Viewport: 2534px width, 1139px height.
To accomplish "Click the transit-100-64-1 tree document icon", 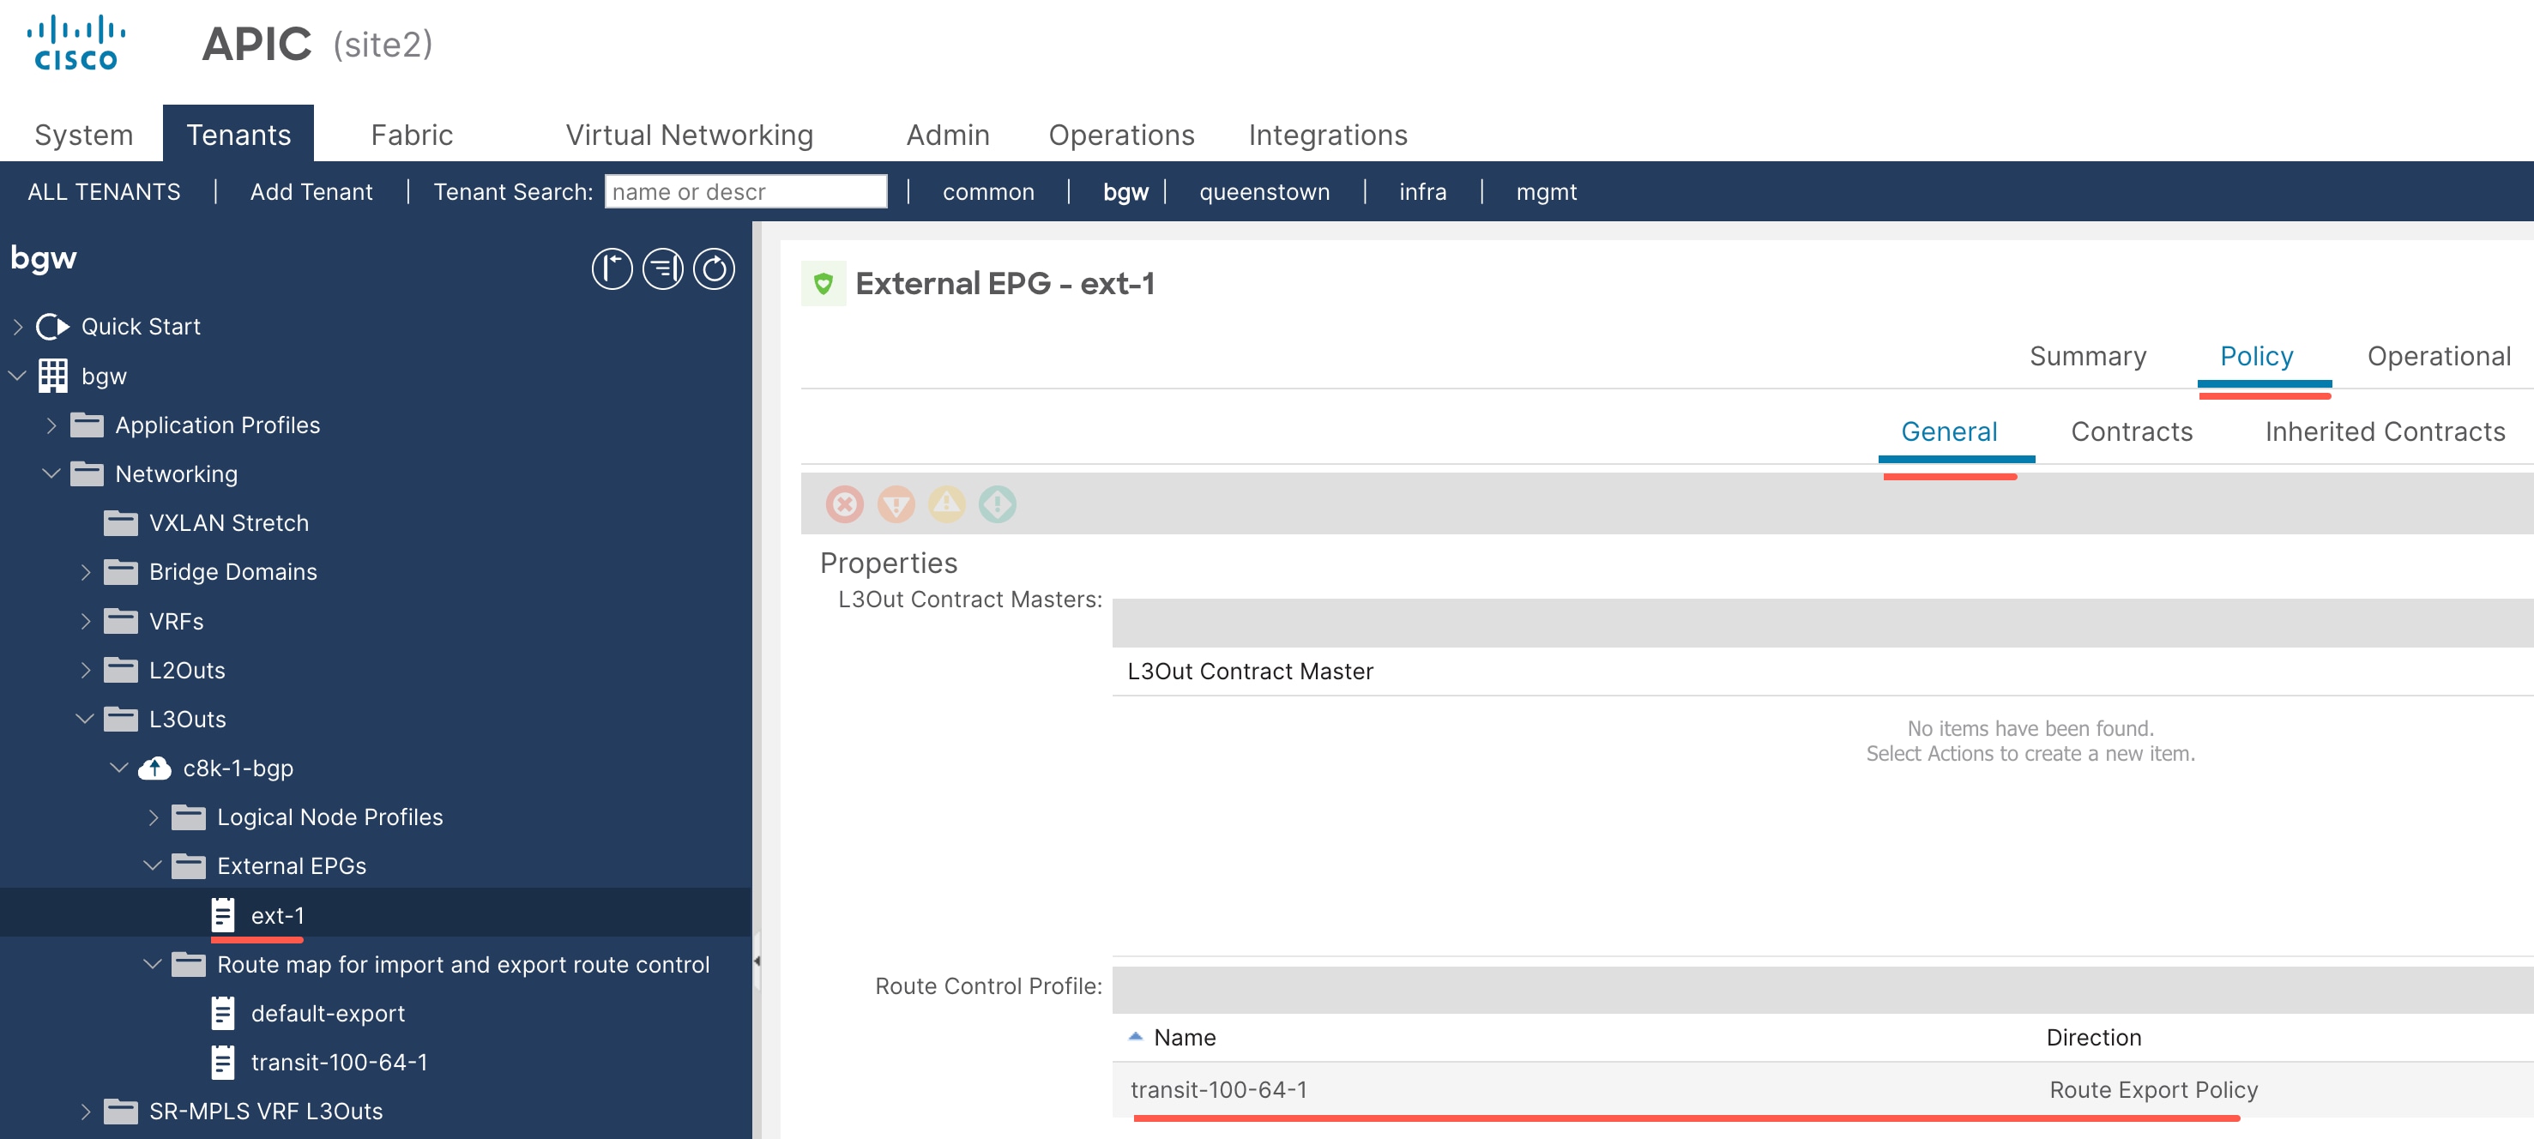I will click(223, 1063).
